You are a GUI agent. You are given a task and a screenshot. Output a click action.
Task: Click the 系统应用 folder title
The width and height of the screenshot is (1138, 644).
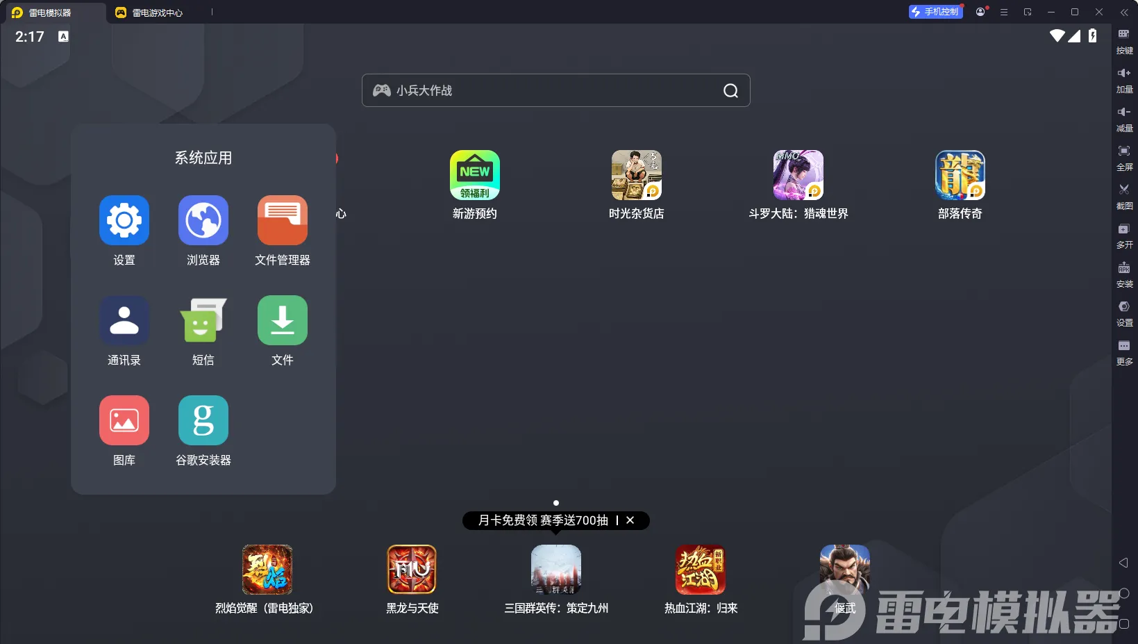pos(203,158)
